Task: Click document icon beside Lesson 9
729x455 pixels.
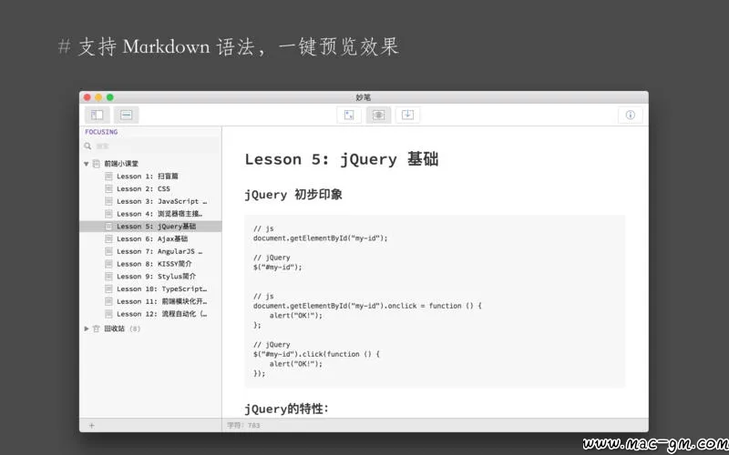Action: tap(108, 277)
